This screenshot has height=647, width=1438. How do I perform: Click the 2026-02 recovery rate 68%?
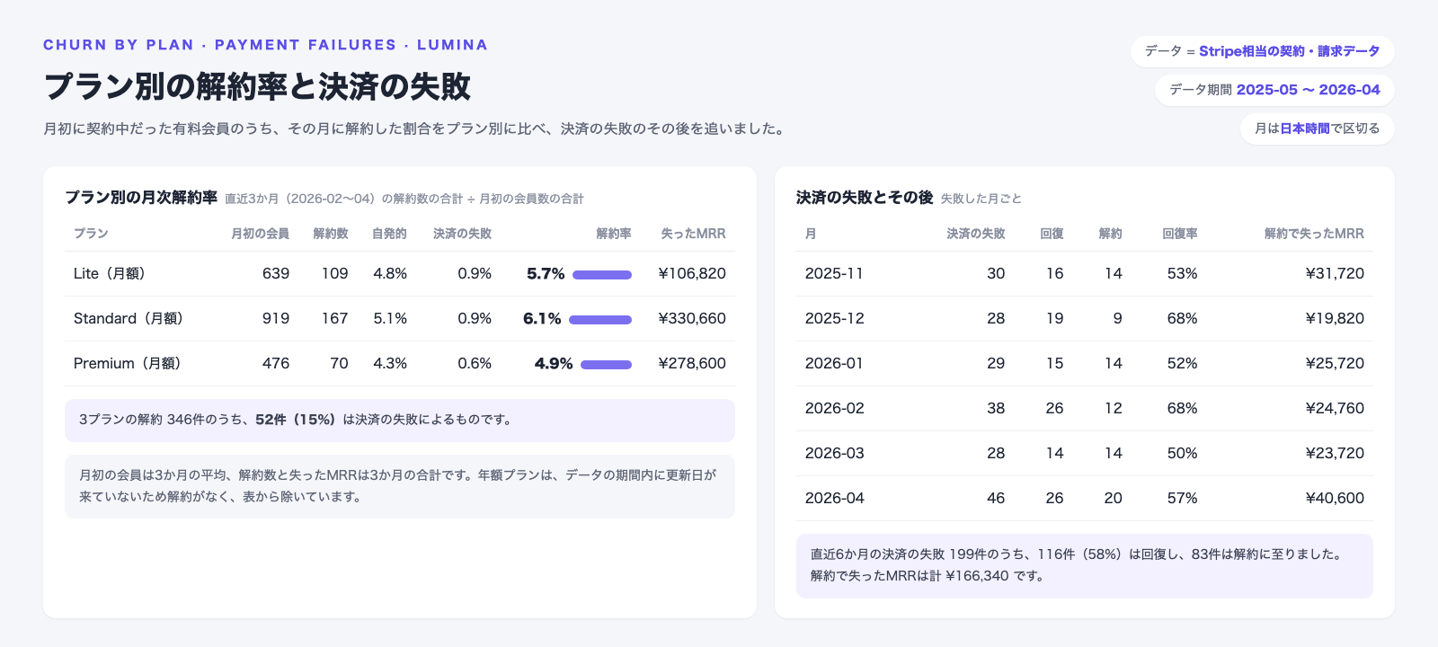[x=1182, y=409]
